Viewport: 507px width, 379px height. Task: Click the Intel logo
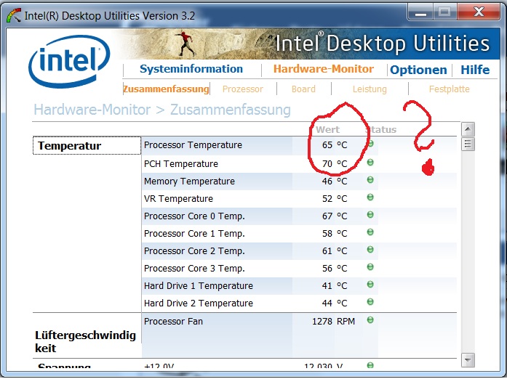69,61
